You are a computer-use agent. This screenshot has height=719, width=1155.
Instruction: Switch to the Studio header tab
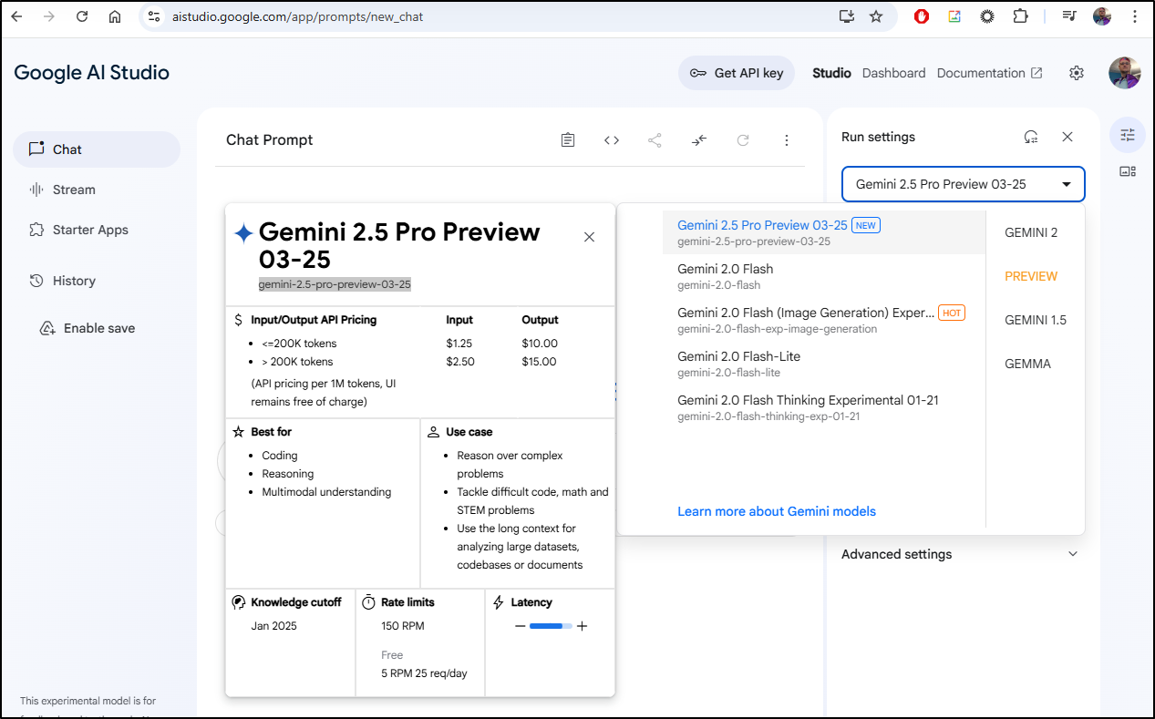pyautogui.click(x=831, y=73)
